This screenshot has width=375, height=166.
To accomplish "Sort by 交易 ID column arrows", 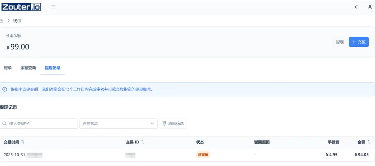I will [x=143, y=142].
